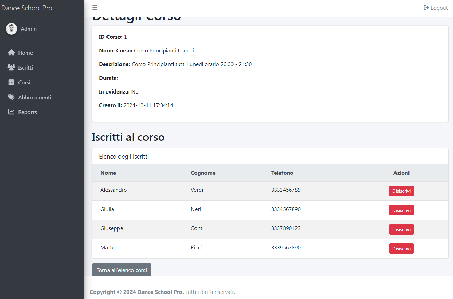Click Dance School Pro footer copyright link
The height and width of the screenshot is (299, 453).
coord(161,292)
